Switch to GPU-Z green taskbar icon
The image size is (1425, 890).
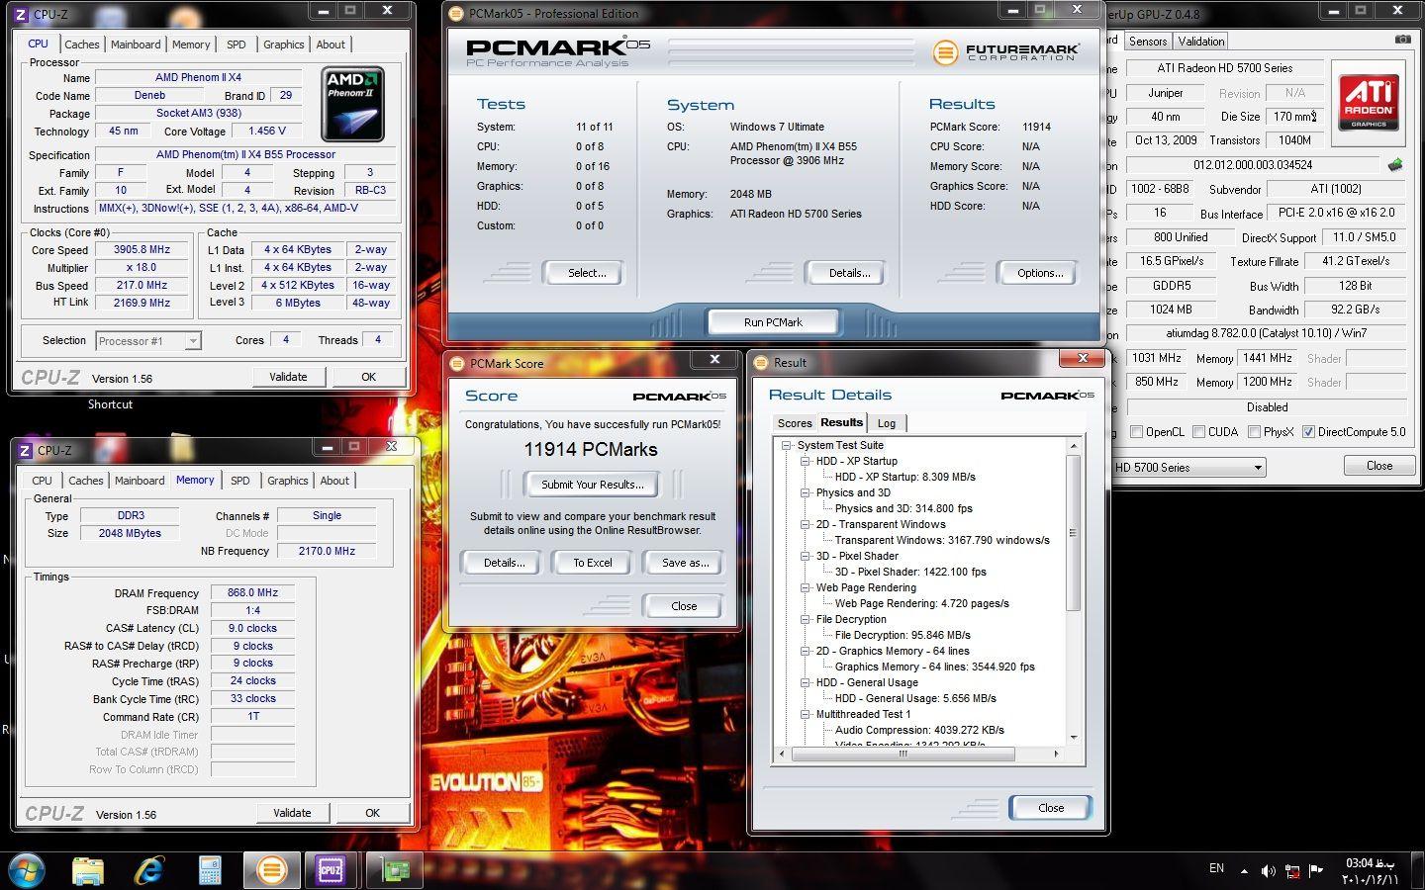396,870
